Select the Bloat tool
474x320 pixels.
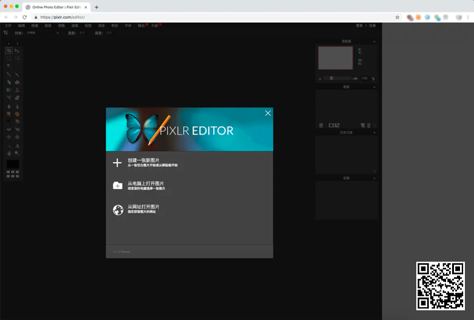pyautogui.click(x=9, y=137)
